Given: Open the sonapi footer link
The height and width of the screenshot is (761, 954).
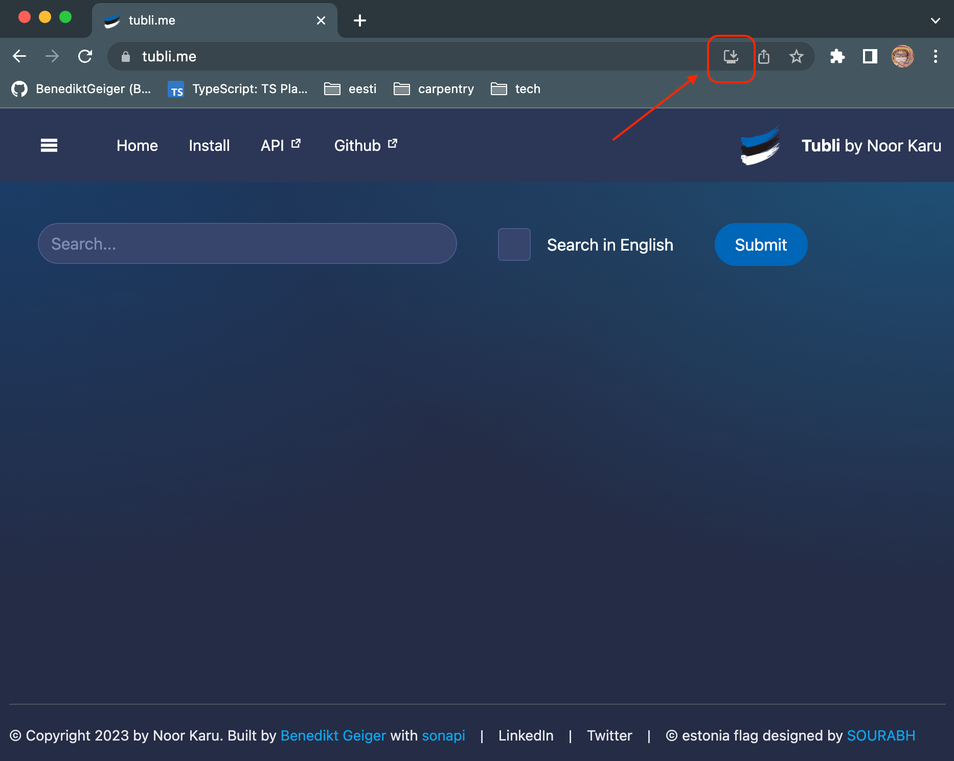Looking at the screenshot, I should [443, 735].
